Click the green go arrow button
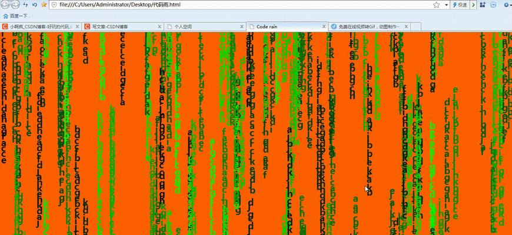Viewport: 512px width, 235px height. [474, 5]
